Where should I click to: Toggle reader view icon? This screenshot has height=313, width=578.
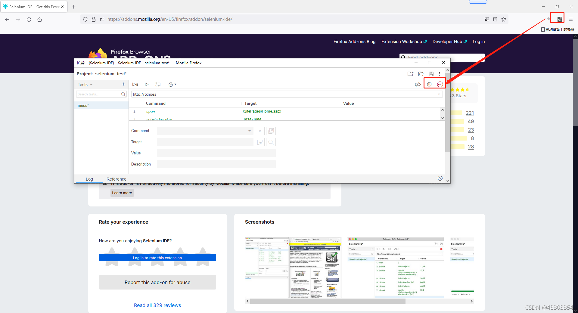pyautogui.click(x=495, y=19)
